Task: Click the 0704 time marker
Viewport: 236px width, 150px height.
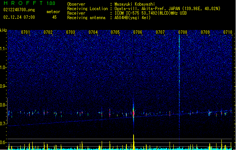Action: click(93, 32)
